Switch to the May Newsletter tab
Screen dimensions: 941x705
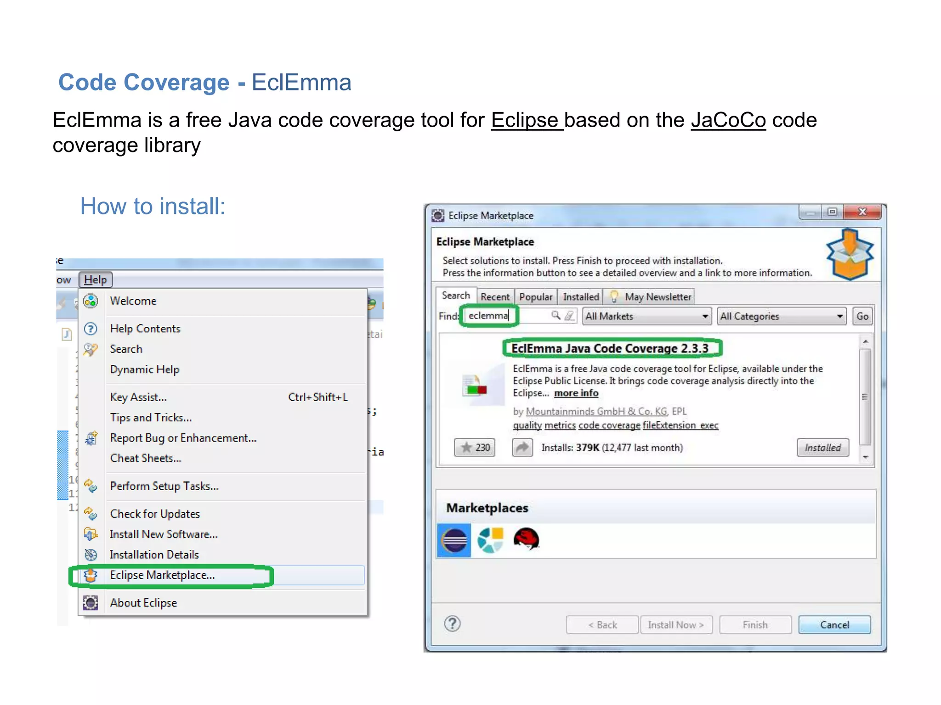point(649,297)
